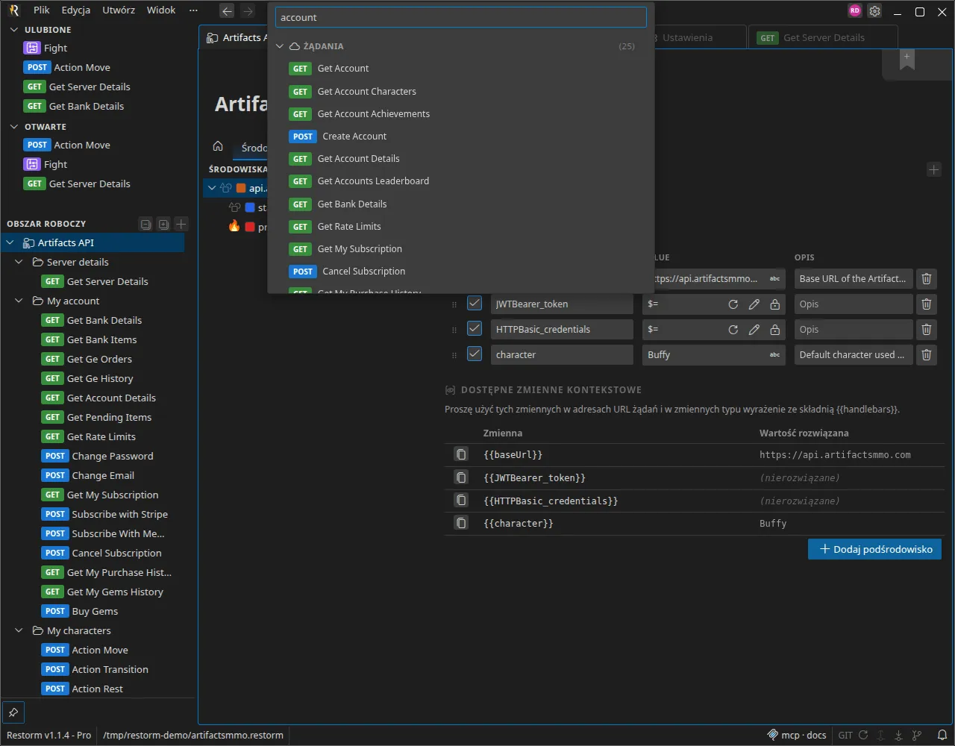Click the Dodaj podśrodowisko button
This screenshot has height=746, width=955.
click(874, 549)
